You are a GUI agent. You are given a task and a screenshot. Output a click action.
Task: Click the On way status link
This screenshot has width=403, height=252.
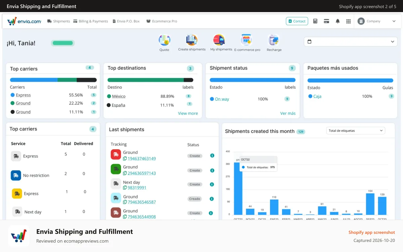coord(222,99)
